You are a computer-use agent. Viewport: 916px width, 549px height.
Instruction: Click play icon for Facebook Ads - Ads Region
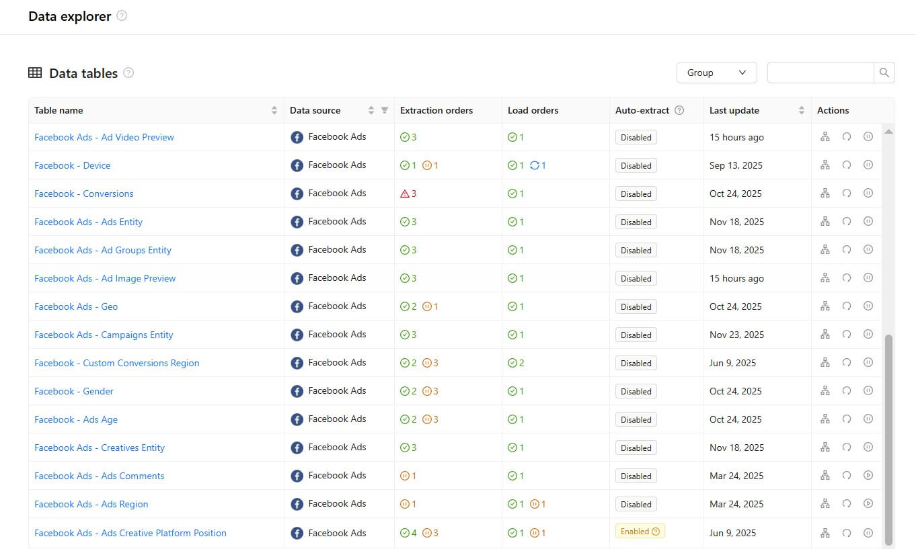[x=868, y=504]
